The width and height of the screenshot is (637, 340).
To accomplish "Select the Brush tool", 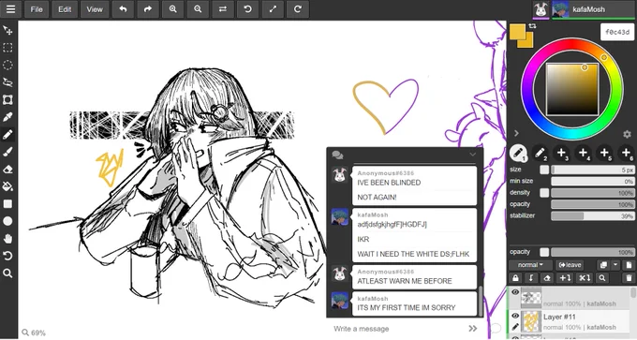I will 7,152.
